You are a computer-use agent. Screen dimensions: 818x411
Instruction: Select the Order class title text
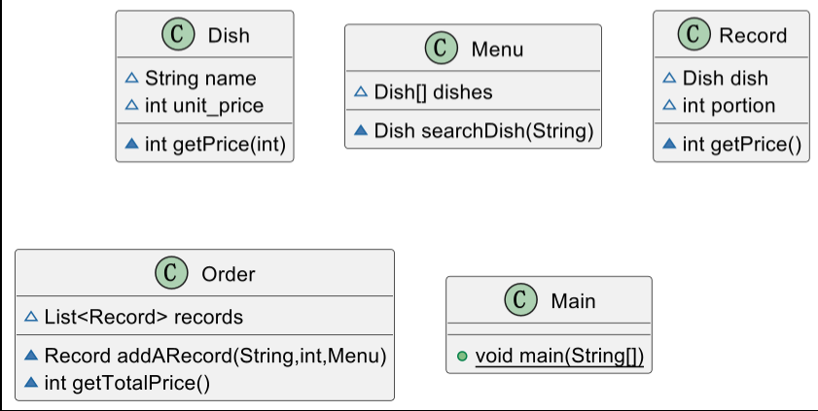228,274
